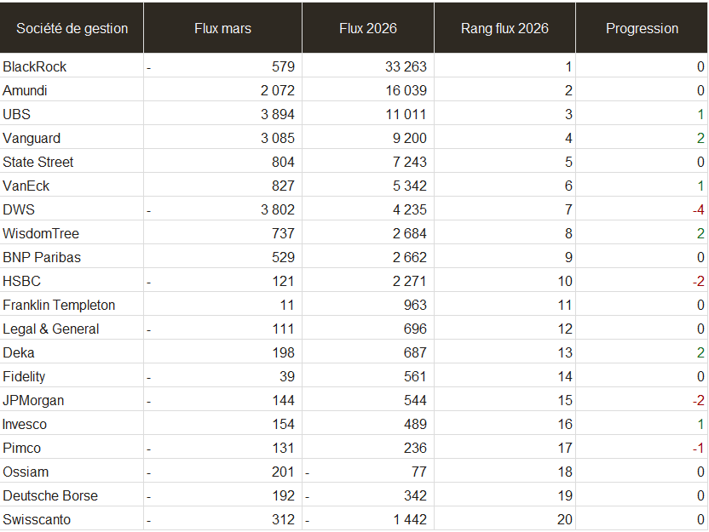Select the Legal & General row name

pyautogui.click(x=50, y=329)
